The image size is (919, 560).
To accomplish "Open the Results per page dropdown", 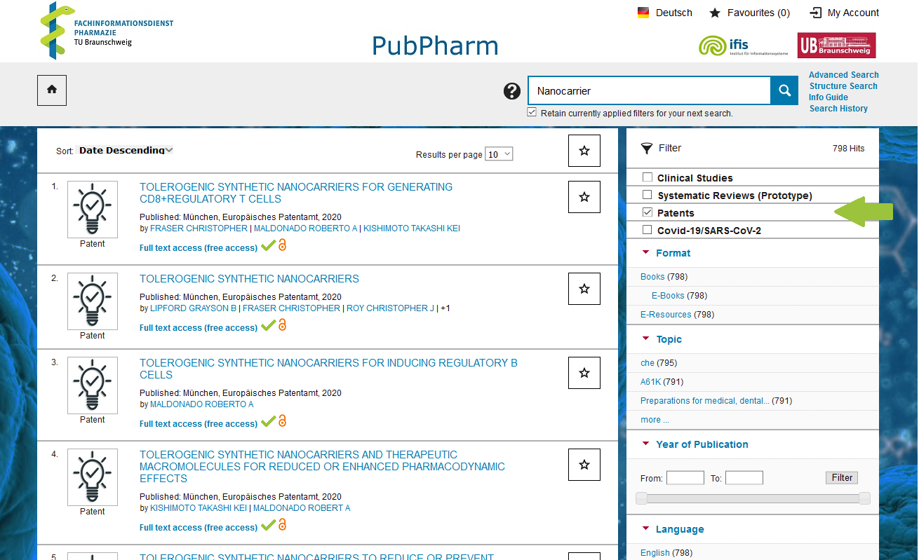I will pyautogui.click(x=499, y=154).
